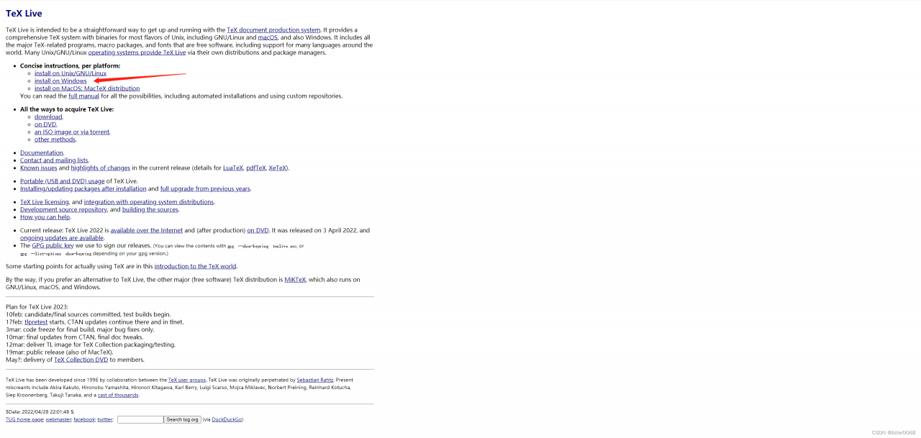Open integration with operating system distributions

tap(149, 202)
